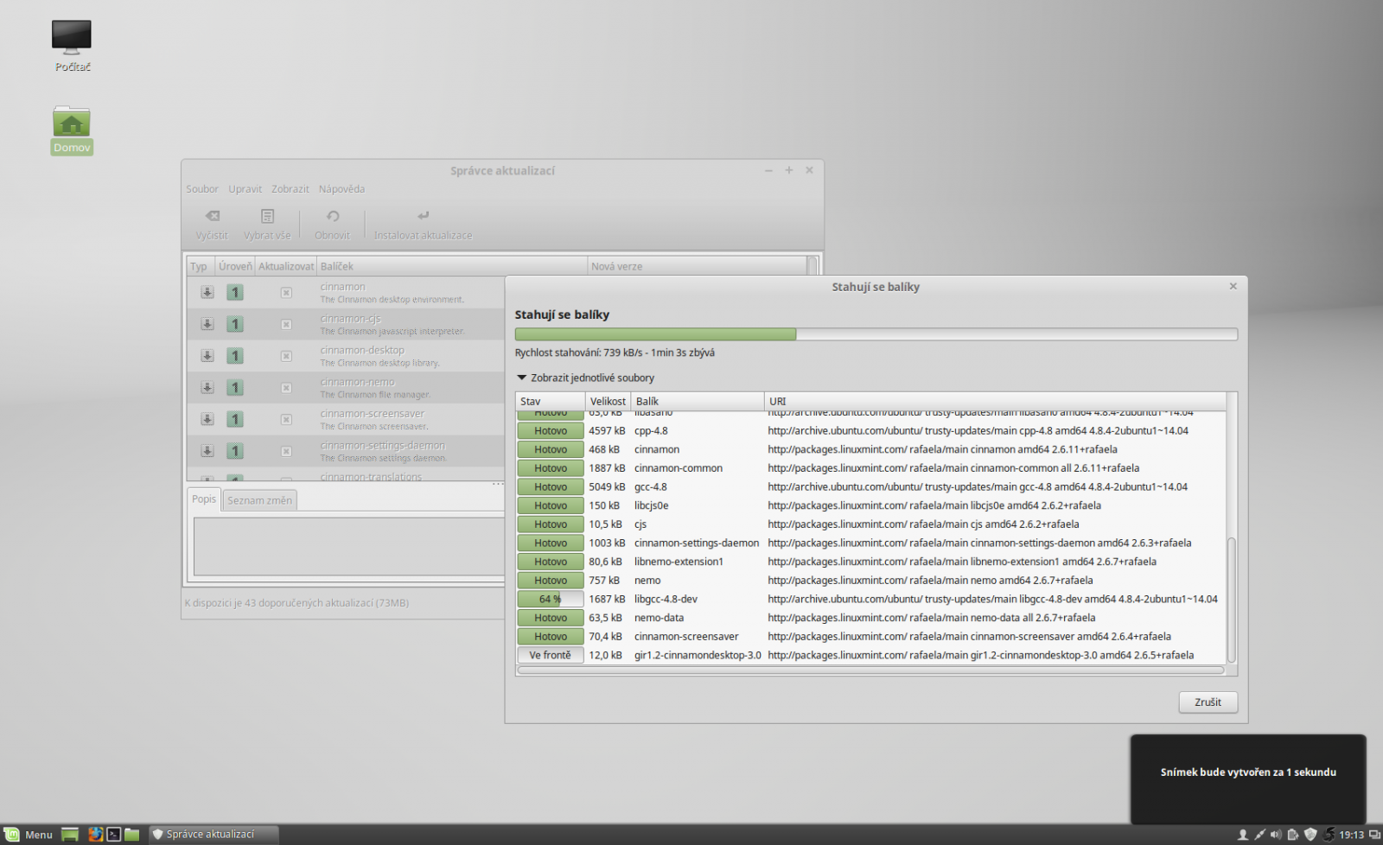
Task: Open the terminal from the taskbar
Action: (113, 834)
